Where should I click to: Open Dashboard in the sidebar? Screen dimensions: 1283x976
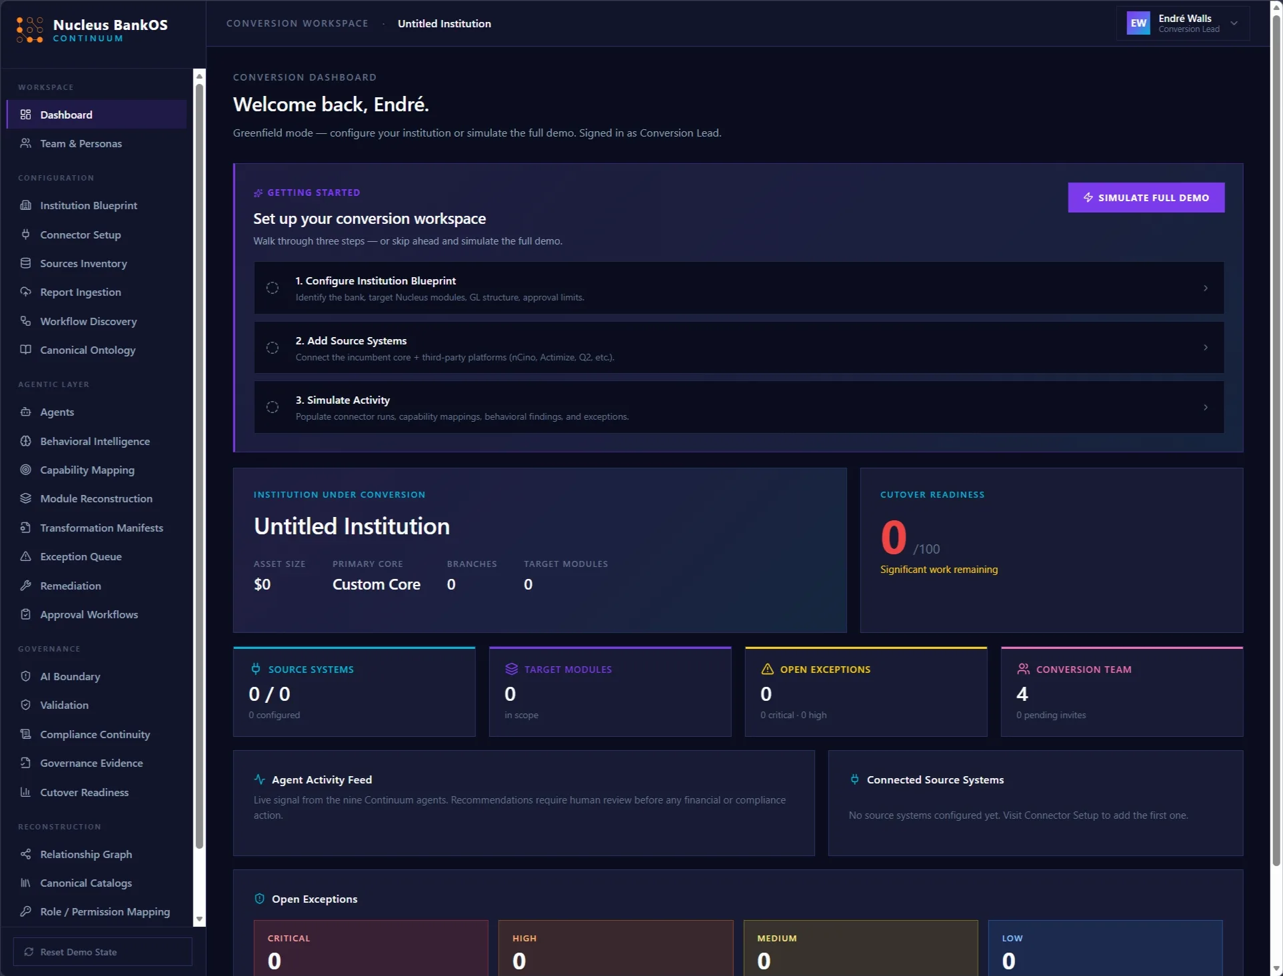coord(97,115)
